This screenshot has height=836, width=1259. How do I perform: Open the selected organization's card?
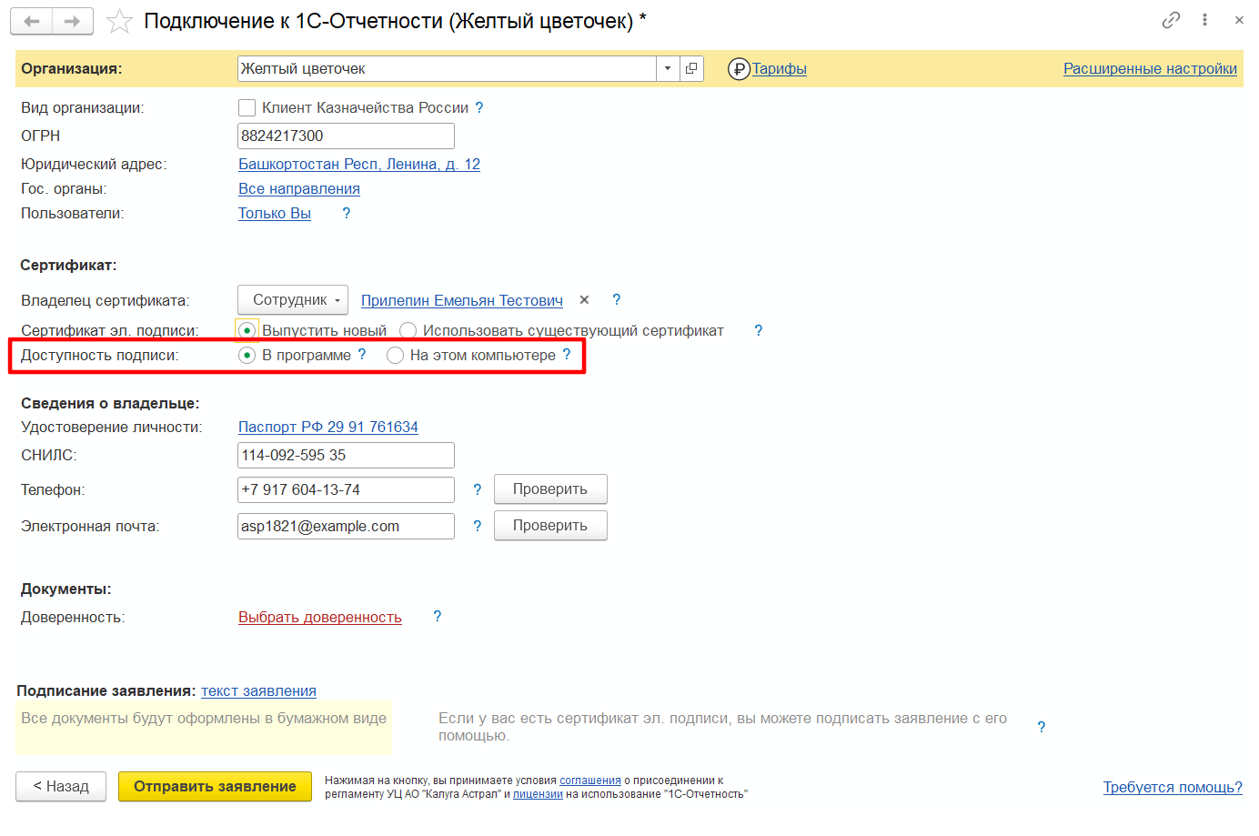pyautogui.click(x=691, y=68)
